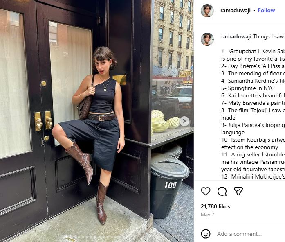
Task: Open comments via speech bubble icon
Action: pyautogui.click(x=222, y=191)
